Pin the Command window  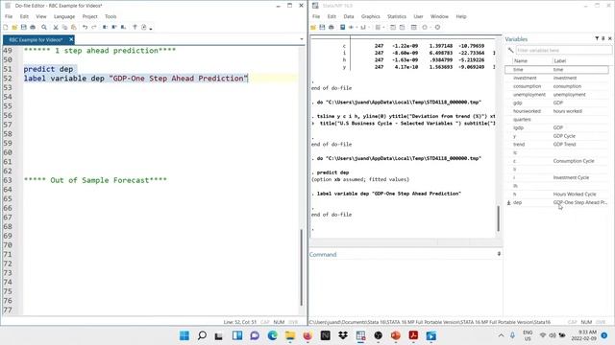pyautogui.click(x=499, y=254)
